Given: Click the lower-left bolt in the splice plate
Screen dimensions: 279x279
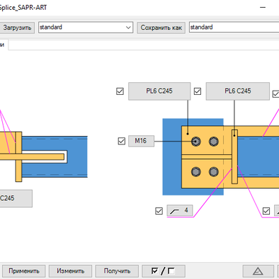Looking at the screenshot, I should tap(196, 172).
